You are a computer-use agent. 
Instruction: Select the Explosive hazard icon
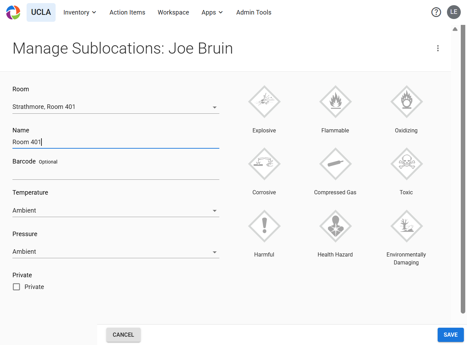[x=264, y=102]
